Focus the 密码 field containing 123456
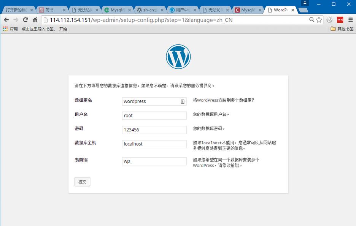The width and height of the screenshot is (356, 226). tap(154, 130)
